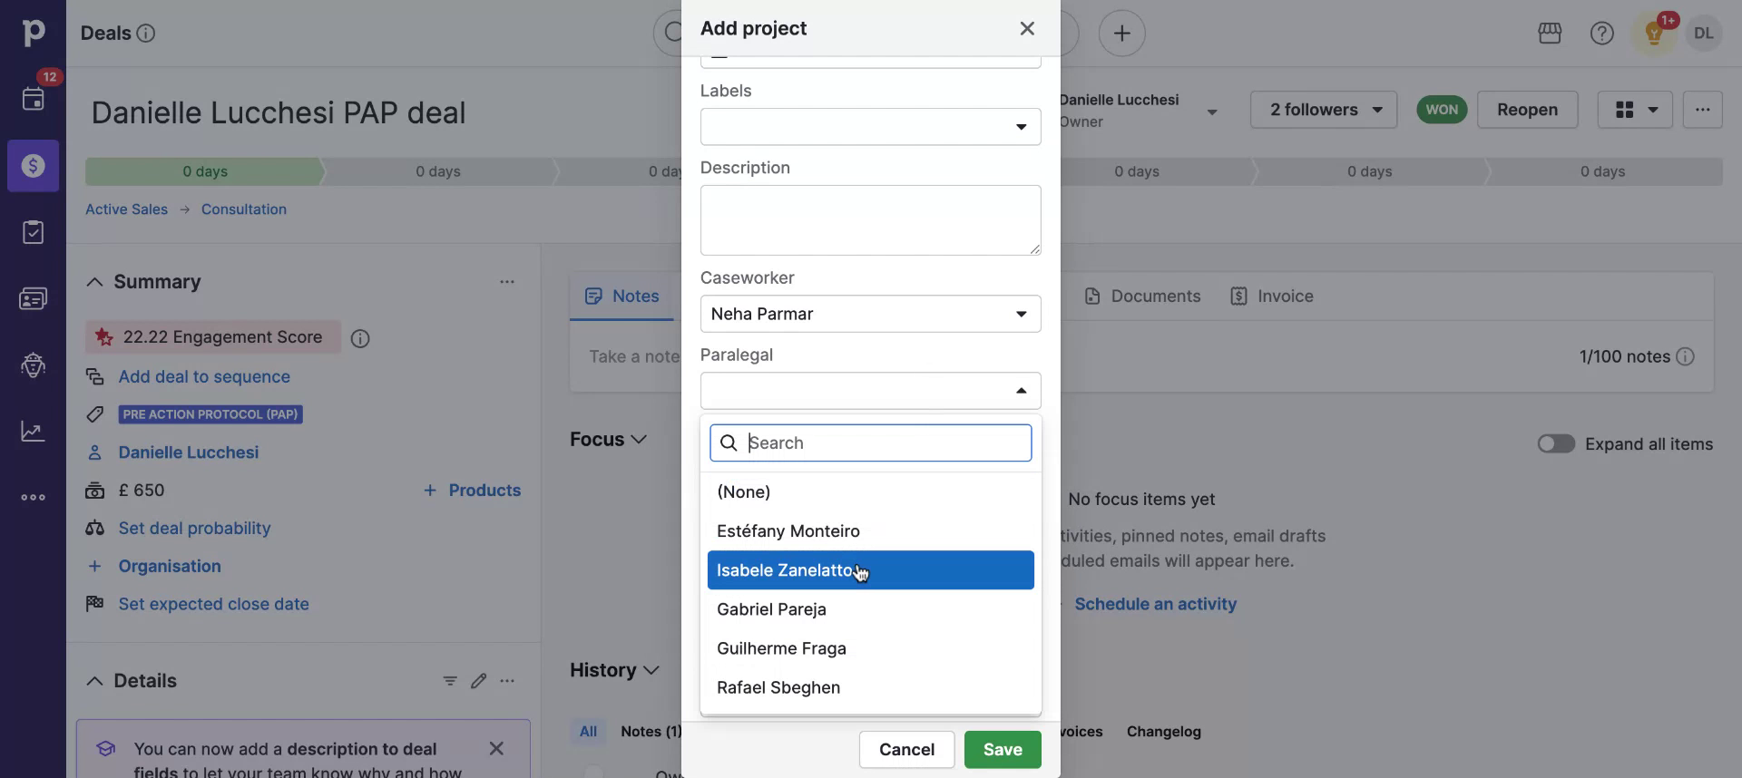
Task: Click the Engagement Score info icon
Action: coord(360,339)
